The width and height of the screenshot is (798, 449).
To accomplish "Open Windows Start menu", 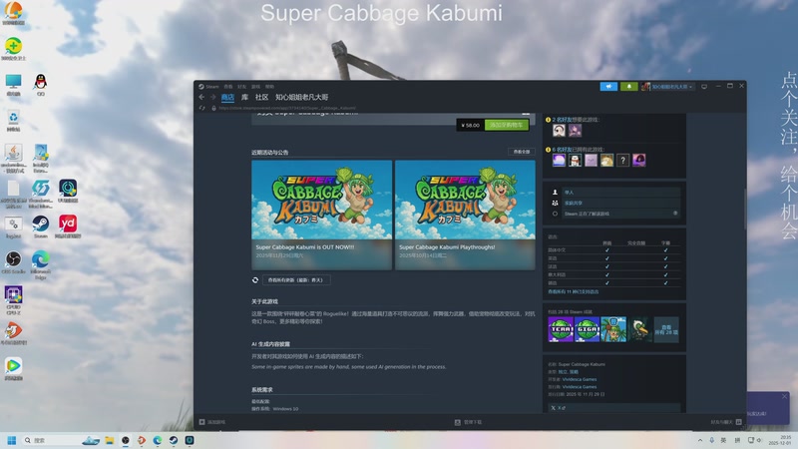I will pos(12,440).
